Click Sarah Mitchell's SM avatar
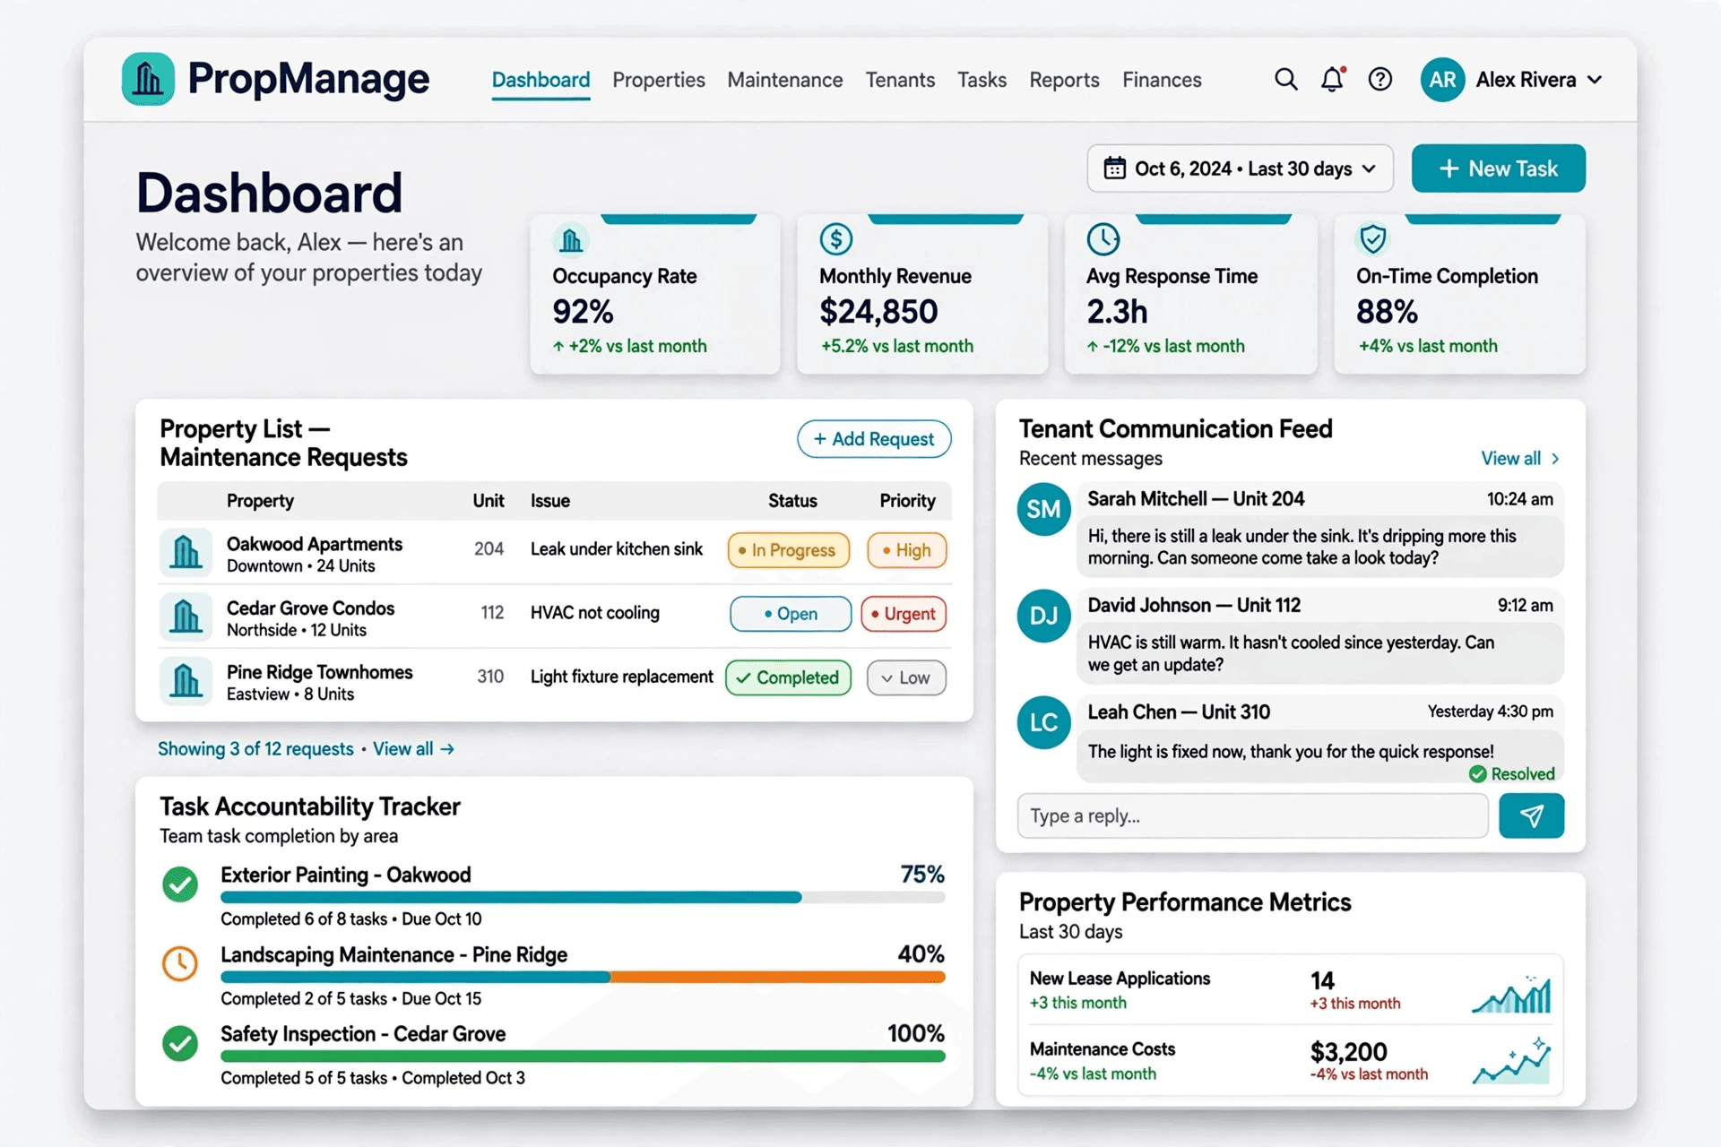The image size is (1721, 1147). [x=1043, y=509]
